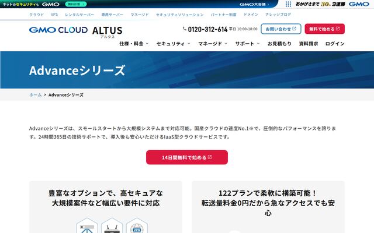Click the 無料で始める red button
Screen dimensions: 374x233
[x=324, y=29]
